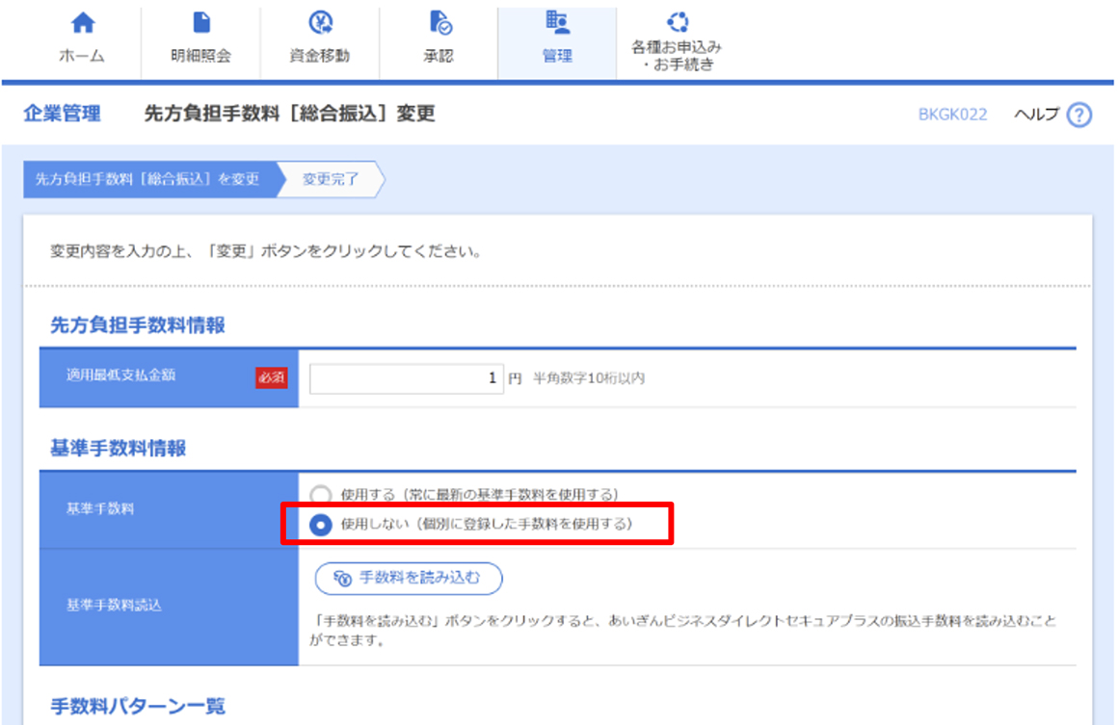Click the 資金移動 yen transfer icon
This screenshot has width=1118, height=725.
pyautogui.click(x=319, y=24)
